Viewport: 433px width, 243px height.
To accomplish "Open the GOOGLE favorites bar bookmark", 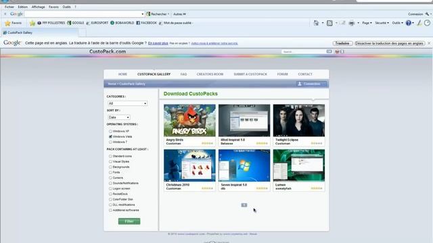I will [x=75, y=23].
